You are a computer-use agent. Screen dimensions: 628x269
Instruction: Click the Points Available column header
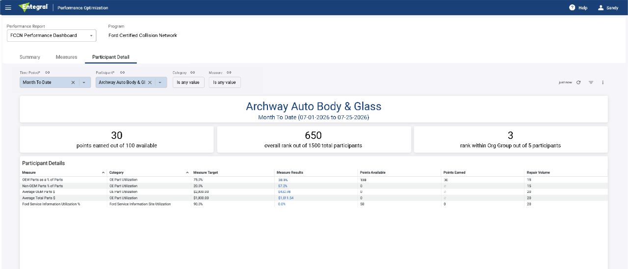372,173
